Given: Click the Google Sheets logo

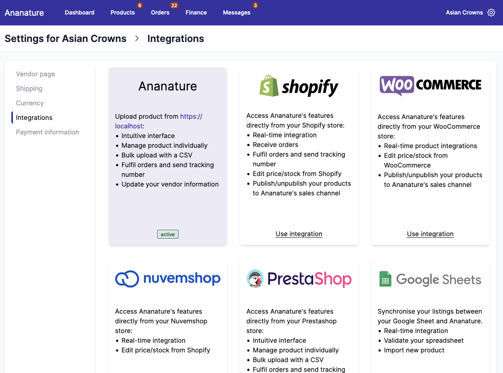Looking at the screenshot, I should pos(430,279).
